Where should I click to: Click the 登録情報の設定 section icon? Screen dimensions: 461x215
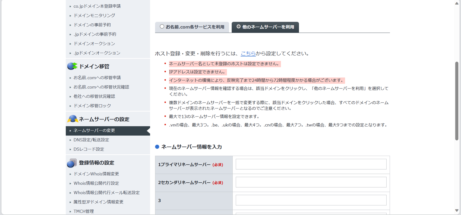pyautogui.click(x=72, y=163)
